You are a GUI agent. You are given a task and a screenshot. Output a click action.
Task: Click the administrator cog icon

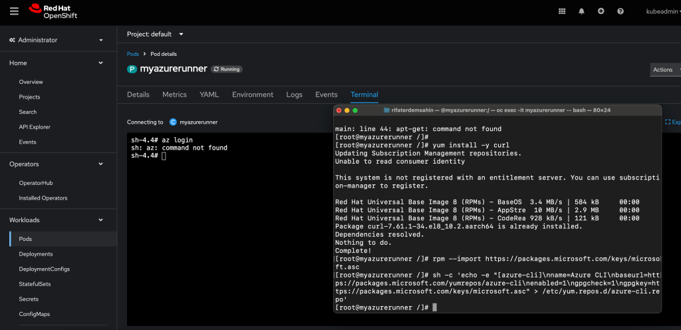[12, 40]
